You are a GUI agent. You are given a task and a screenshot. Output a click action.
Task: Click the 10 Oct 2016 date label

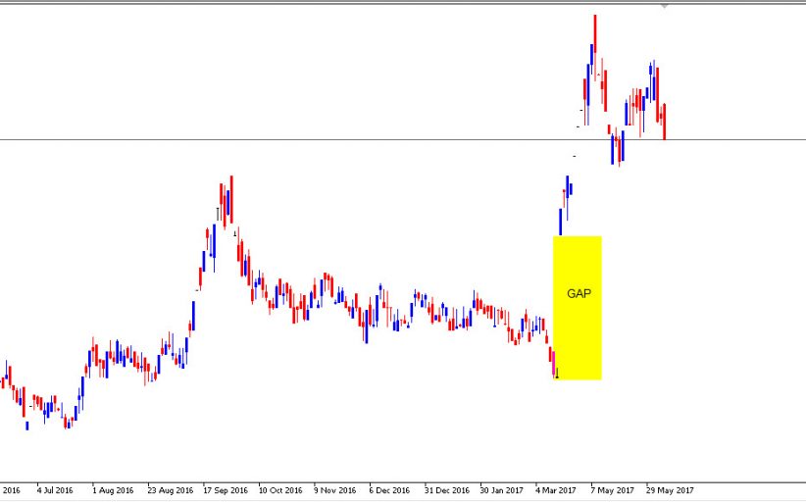click(x=280, y=490)
